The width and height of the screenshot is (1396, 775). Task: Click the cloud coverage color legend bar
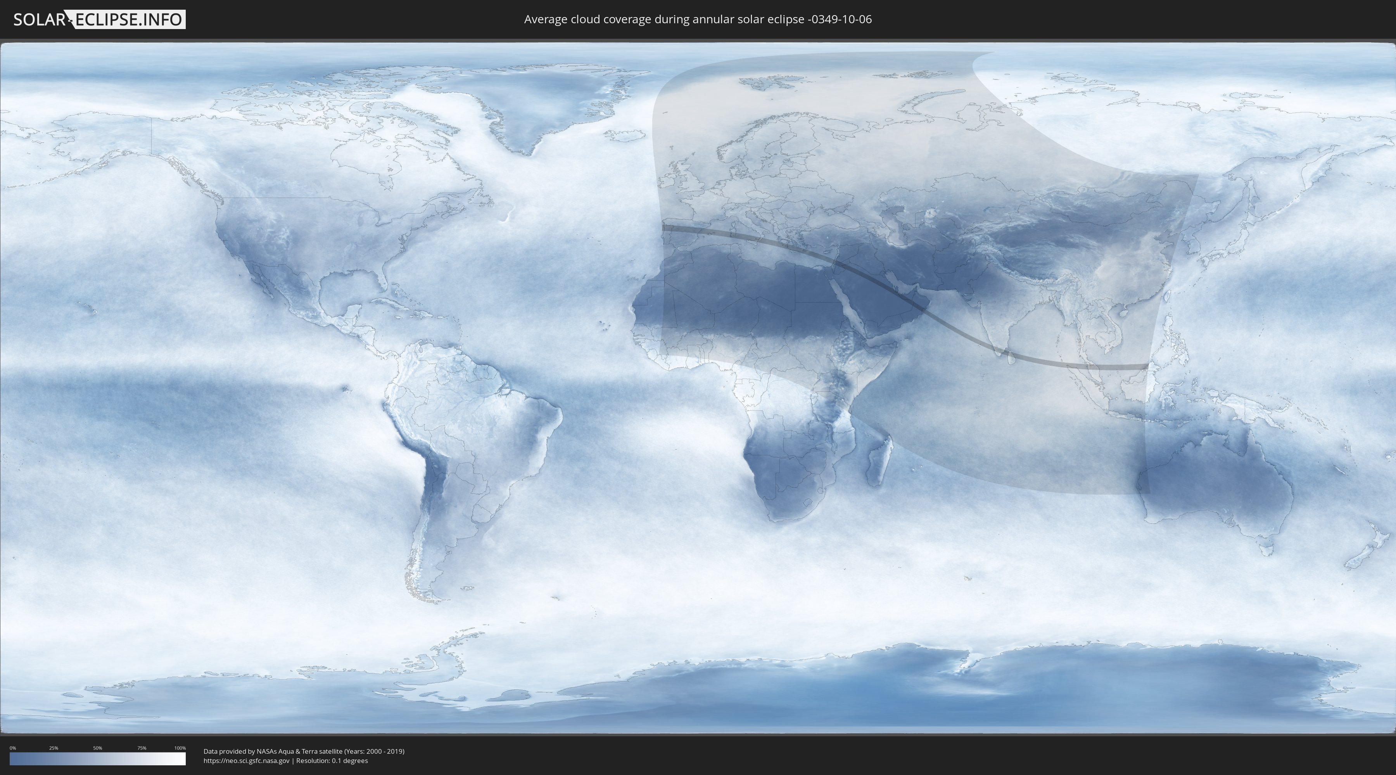(98, 759)
